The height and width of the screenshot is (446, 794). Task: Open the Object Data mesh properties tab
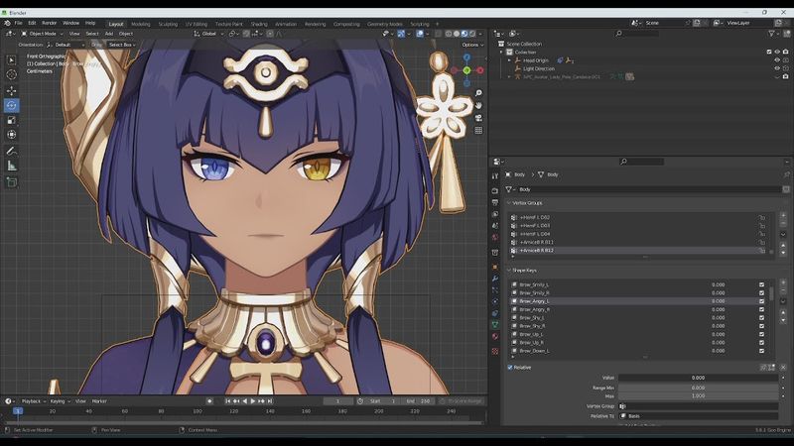[494, 324]
